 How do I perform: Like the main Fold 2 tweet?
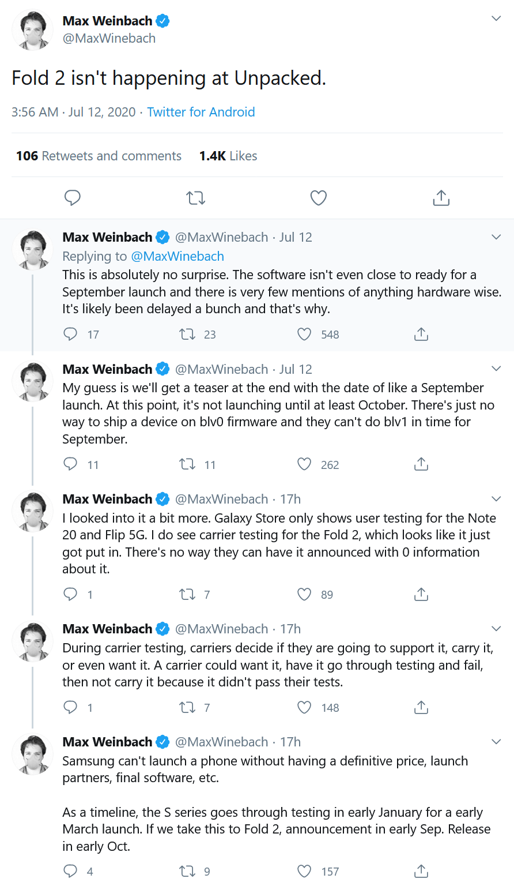[x=318, y=198]
